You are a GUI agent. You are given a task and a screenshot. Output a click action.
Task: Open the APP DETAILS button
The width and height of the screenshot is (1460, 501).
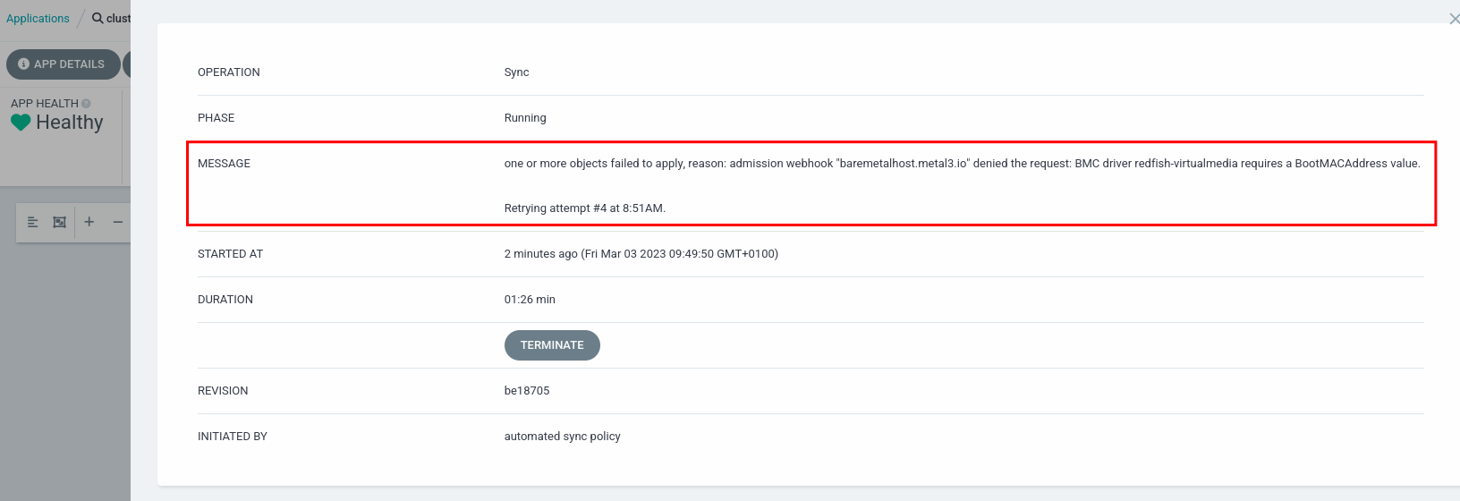[x=63, y=64]
